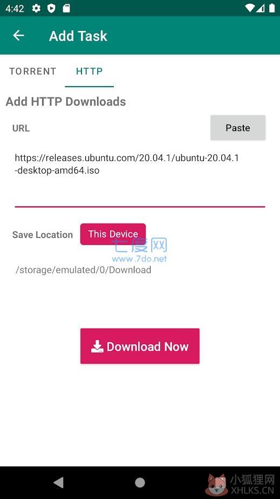280x499 pixels.
Task: Open the This Device save location selector
Action: click(x=113, y=234)
